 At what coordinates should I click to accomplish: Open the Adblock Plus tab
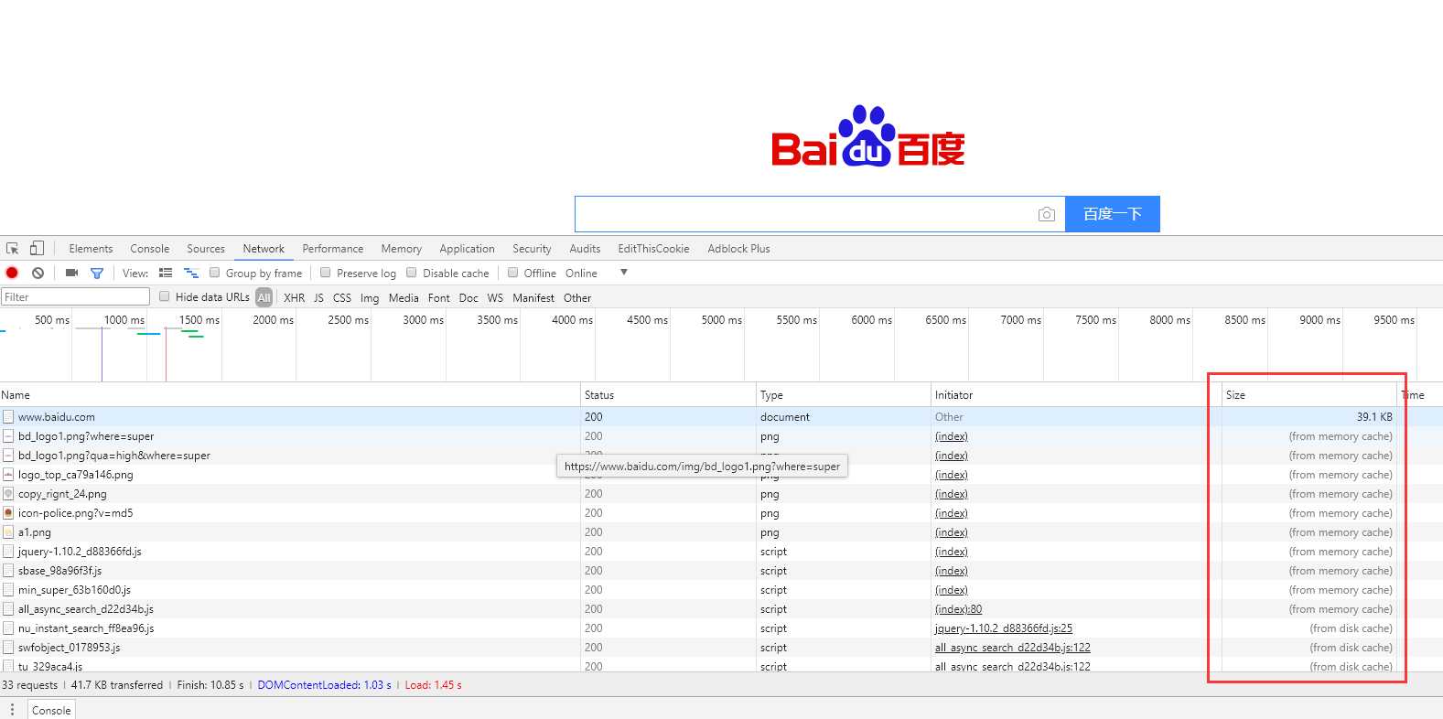(738, 249)
